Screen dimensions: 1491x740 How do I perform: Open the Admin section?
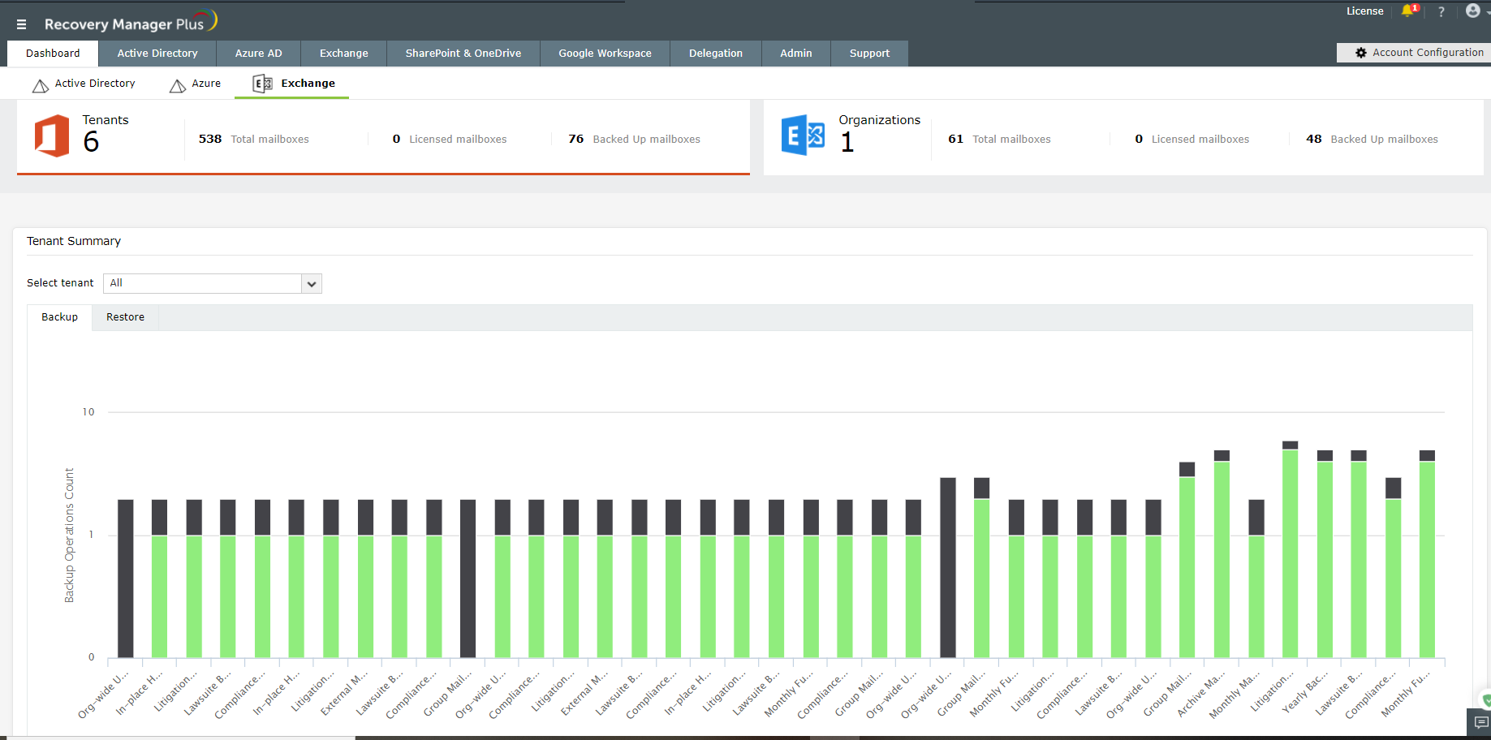795,53
